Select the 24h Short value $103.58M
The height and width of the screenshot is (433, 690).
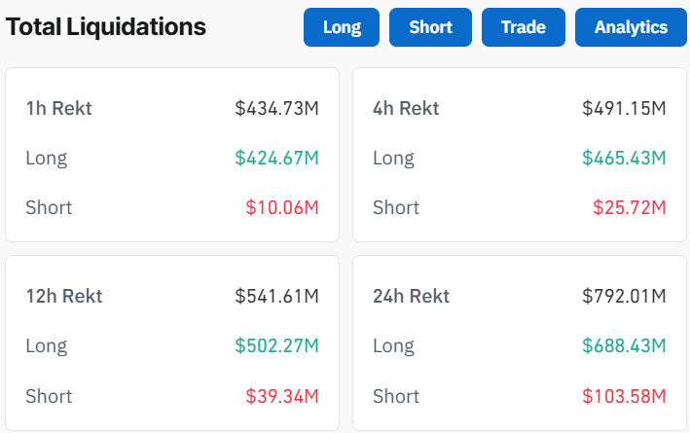(624, 396)
